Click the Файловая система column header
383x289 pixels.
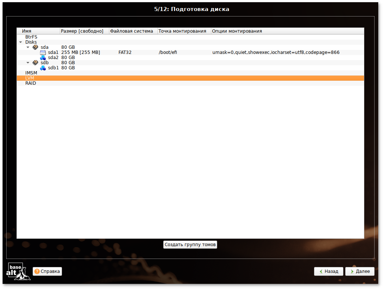[x=131, y=31]
